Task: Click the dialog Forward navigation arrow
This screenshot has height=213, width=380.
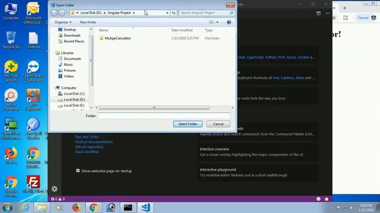Action: tap(62, 13)
